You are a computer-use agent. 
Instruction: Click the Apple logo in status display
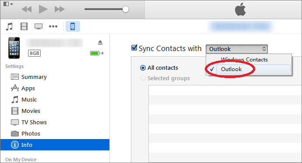[240, 9]
